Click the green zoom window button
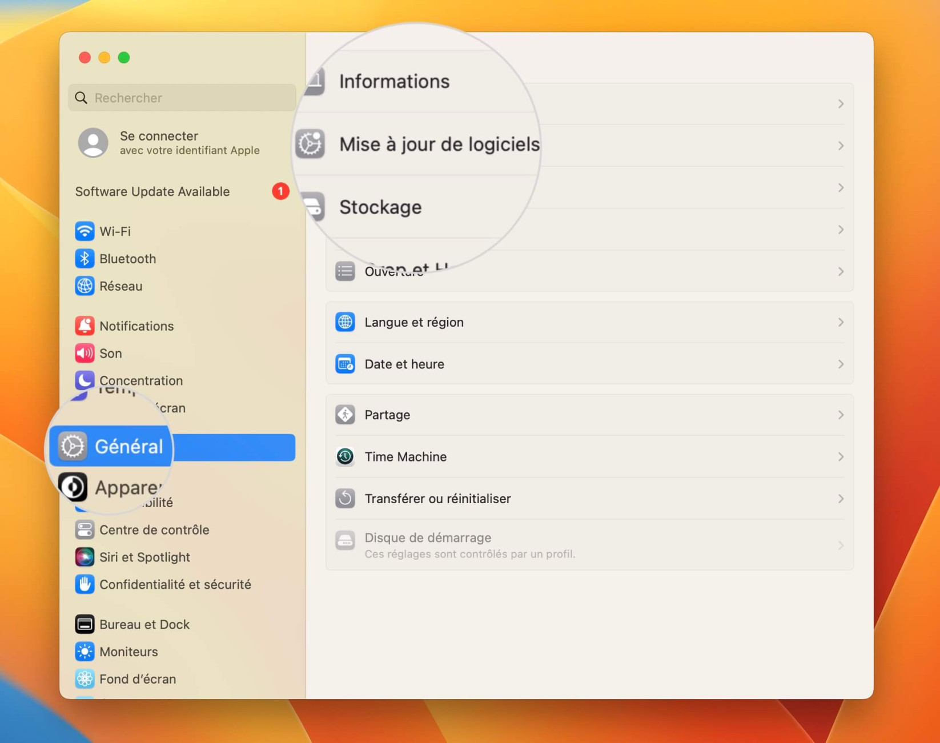 [124, 57]
